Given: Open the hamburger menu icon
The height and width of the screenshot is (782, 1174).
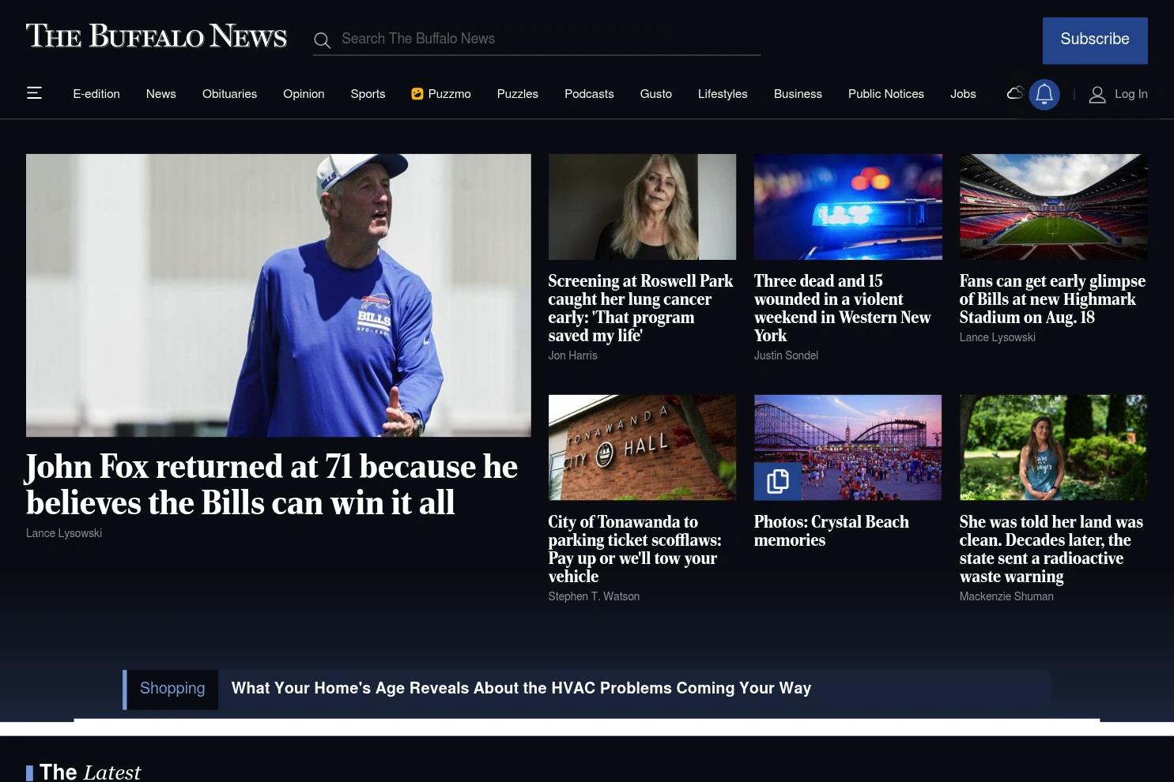Looking at the screenshot, I should coord(34,93).
